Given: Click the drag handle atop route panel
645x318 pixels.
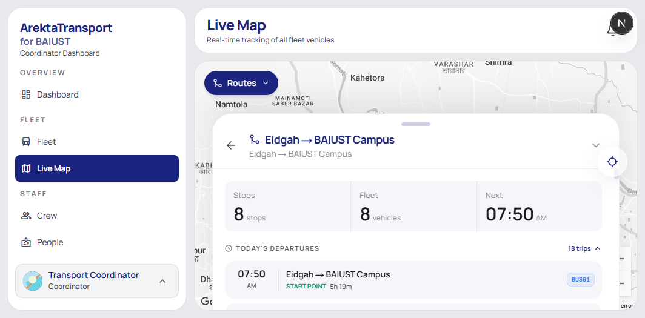Looking at the screenshot, I should (x=416, y=124).
